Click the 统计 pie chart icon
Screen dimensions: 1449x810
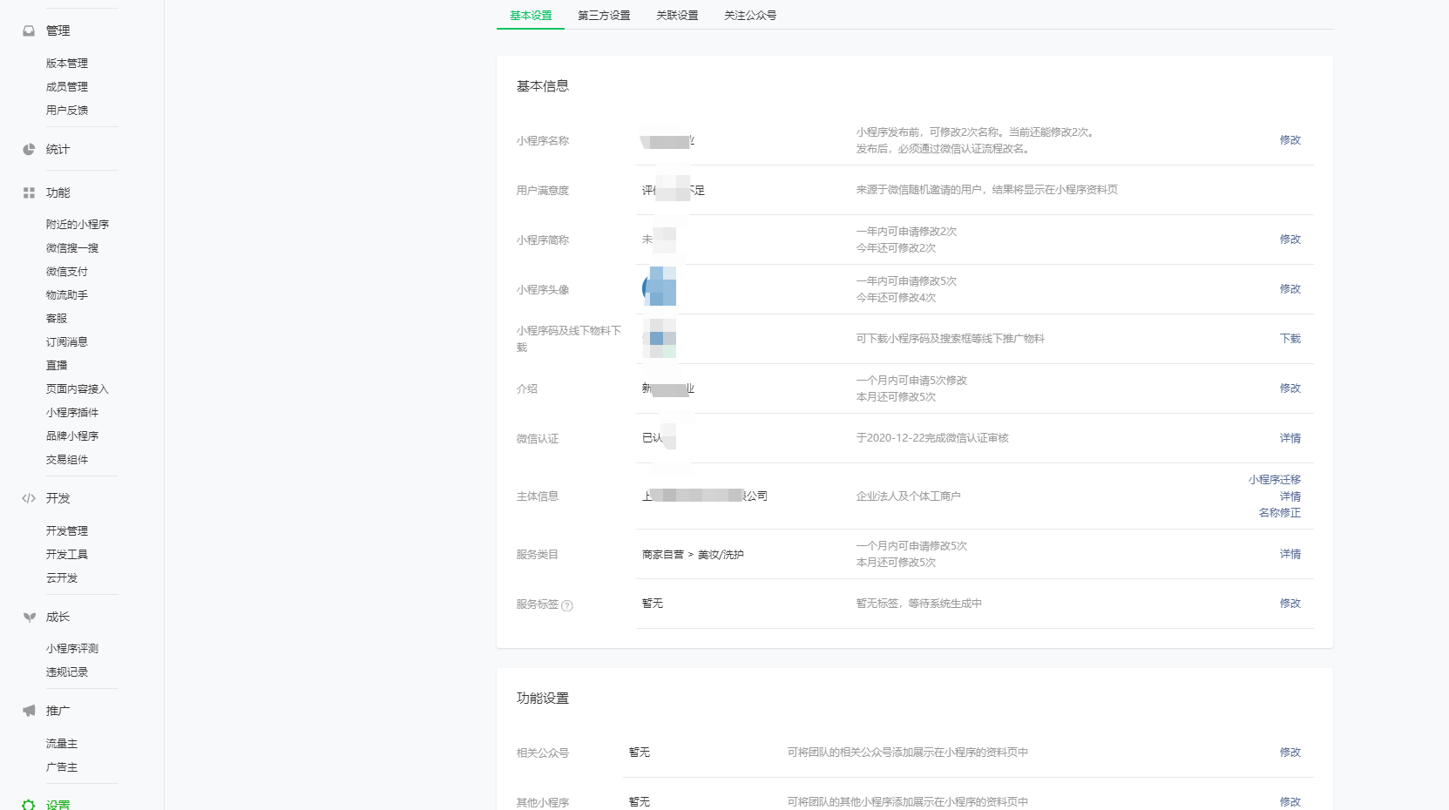click(x=29, y=150)
